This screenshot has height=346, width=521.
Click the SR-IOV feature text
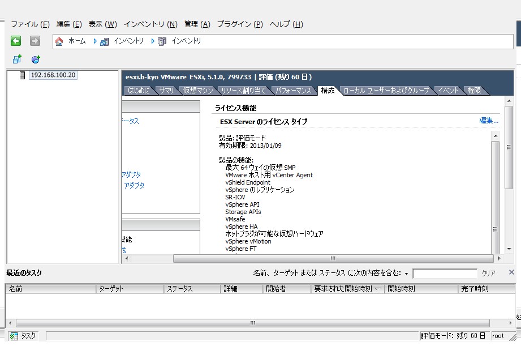235,197
